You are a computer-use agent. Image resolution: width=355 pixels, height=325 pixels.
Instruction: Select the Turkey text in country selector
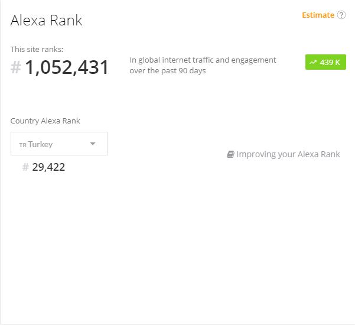[x=41, y=144]
